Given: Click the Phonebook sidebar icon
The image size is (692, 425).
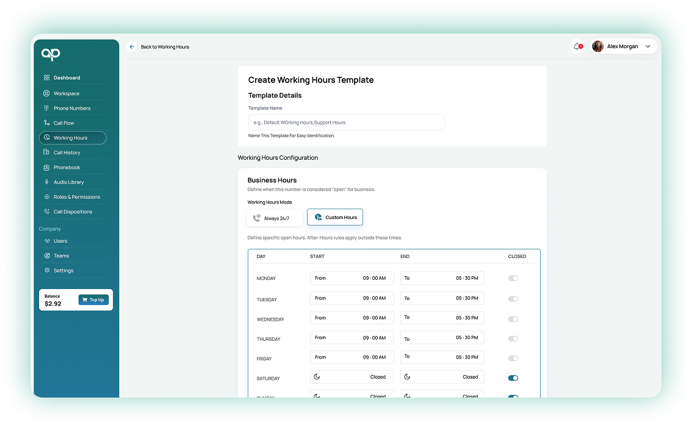Looking at the screenshot, I should (46, 168).
